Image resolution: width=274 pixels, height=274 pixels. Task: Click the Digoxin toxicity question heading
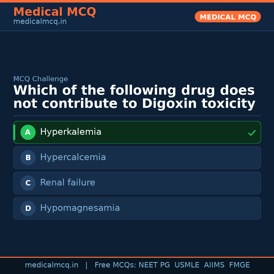(134, 97)
